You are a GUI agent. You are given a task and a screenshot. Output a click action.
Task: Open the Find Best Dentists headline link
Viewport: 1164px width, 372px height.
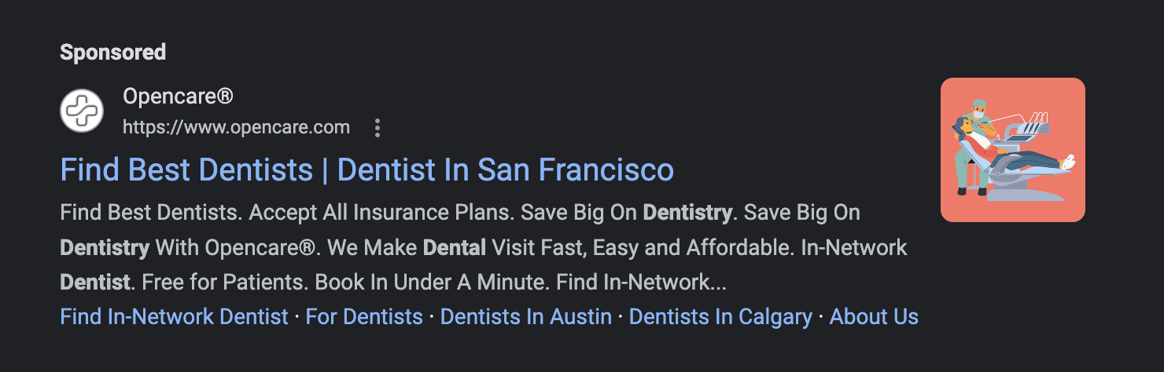[367, 170]
